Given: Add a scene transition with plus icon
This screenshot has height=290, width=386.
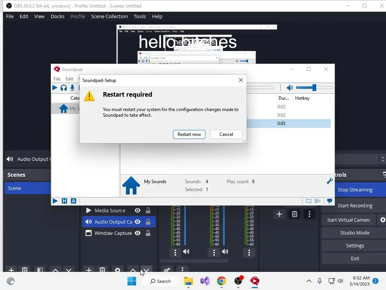Looking at the screenshot, I should tap(279, 214).
